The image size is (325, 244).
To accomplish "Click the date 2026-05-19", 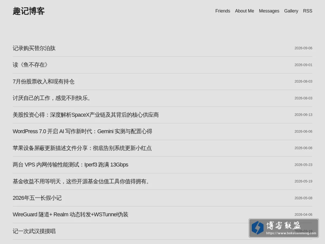I will click(x=303, y=181).
